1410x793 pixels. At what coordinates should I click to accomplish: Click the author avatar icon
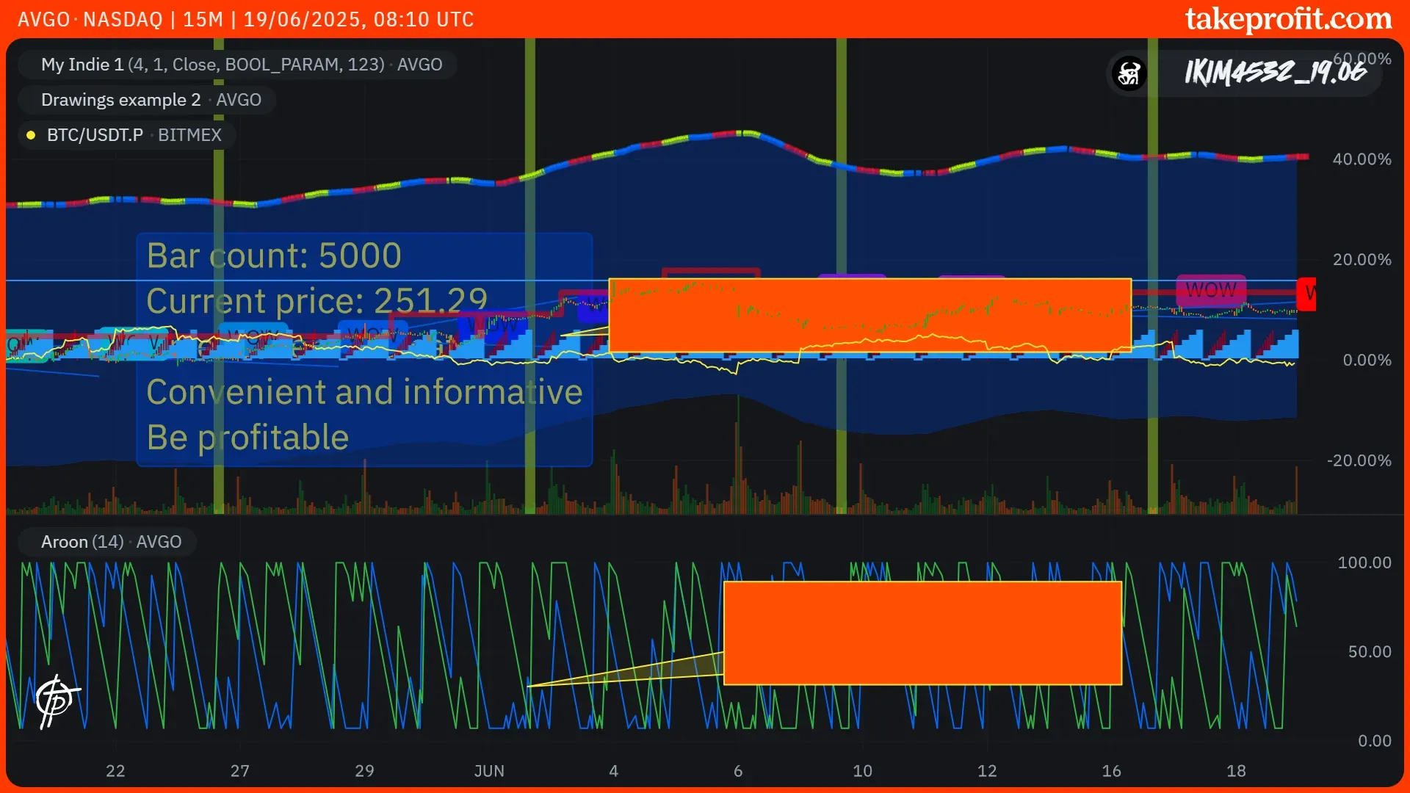[x=1129, y=73]
